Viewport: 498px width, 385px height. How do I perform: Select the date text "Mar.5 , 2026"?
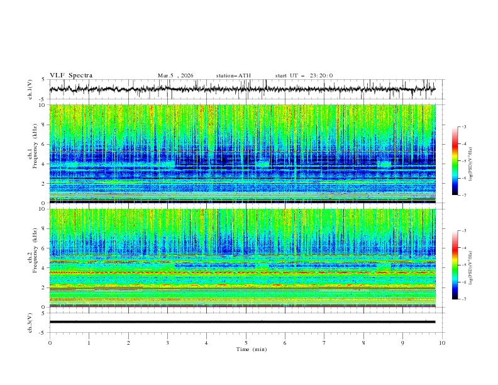175,75
